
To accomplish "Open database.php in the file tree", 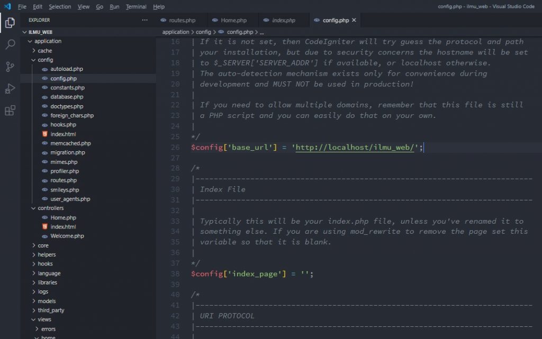I will [x=67, y=97].
